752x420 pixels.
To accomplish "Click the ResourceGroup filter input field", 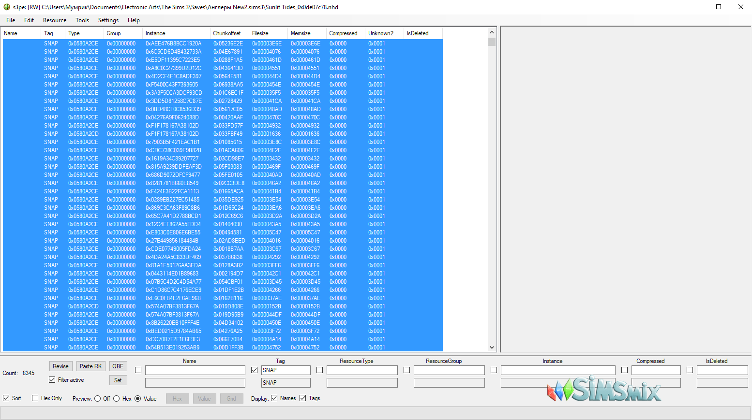I will [x=449, y=370].
